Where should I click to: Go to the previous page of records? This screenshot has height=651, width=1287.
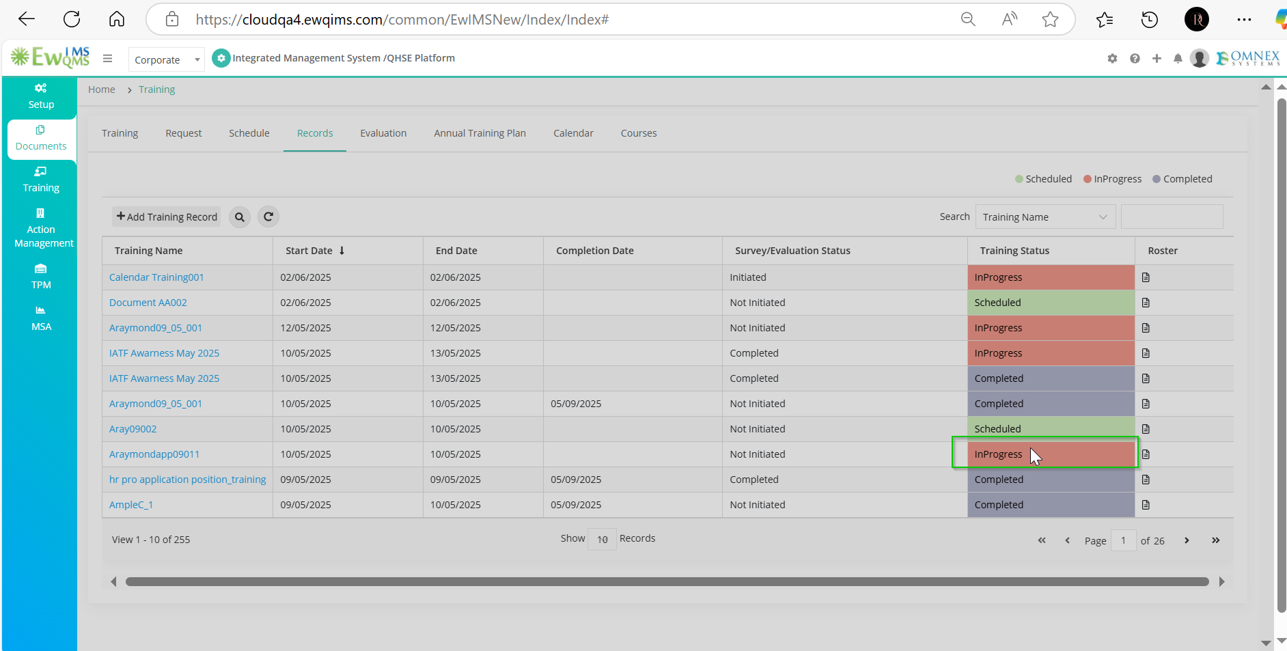click(x=1067, y=540)
